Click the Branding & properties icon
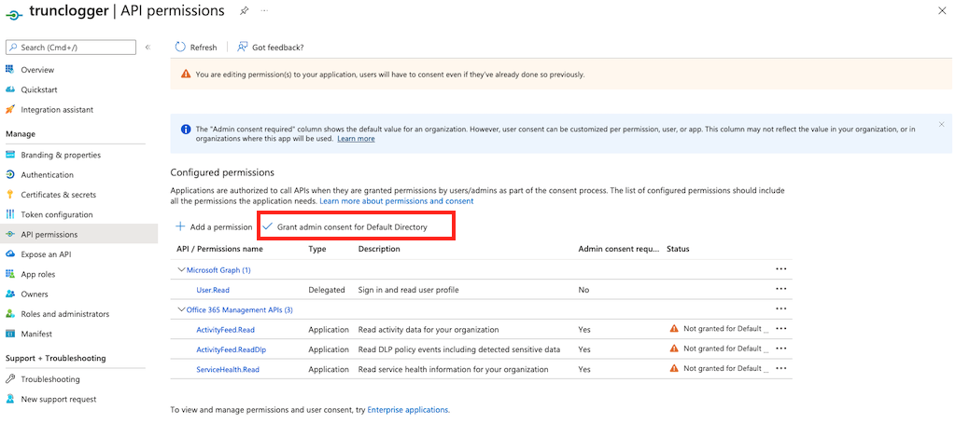Screen dimensions: 956x438 (x=9, y=155)
